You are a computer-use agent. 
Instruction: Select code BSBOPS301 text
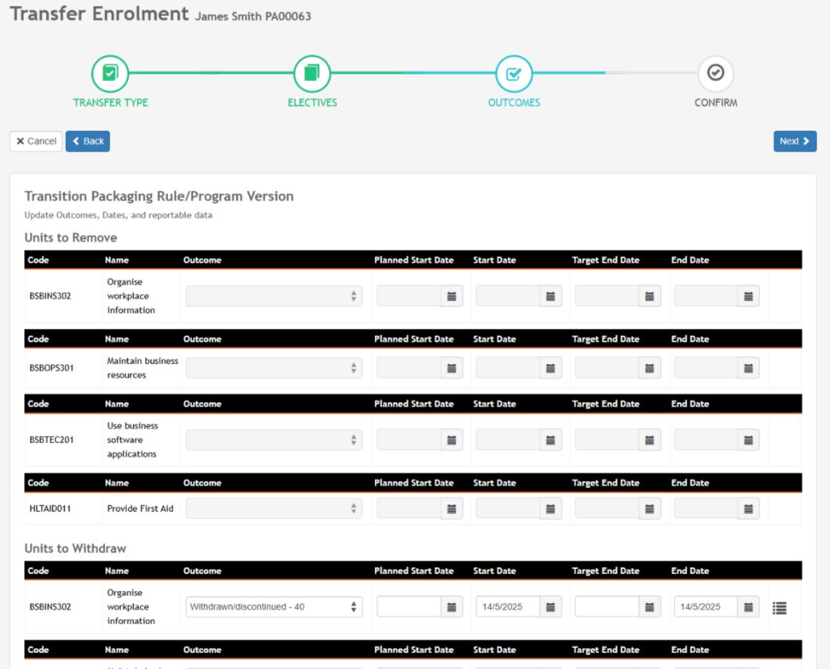point(51,369)
